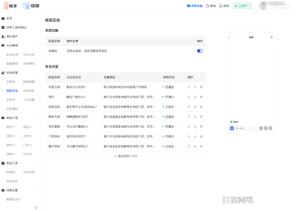Open the account dropdown arrow at top right
Image resolution: width=295 pixels, height=211 pixels.
pyautogui.click(x=289, y=6)
